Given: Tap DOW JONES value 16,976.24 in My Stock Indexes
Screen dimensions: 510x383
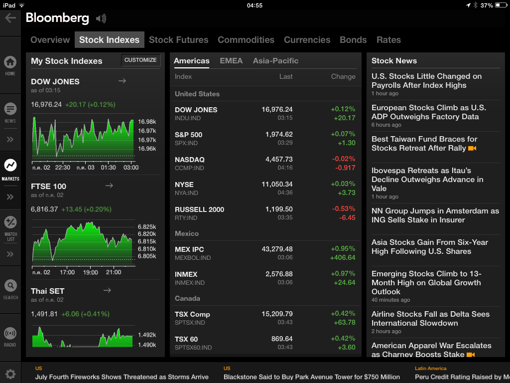Looking at the screenshot, I should tap(46, 105).
